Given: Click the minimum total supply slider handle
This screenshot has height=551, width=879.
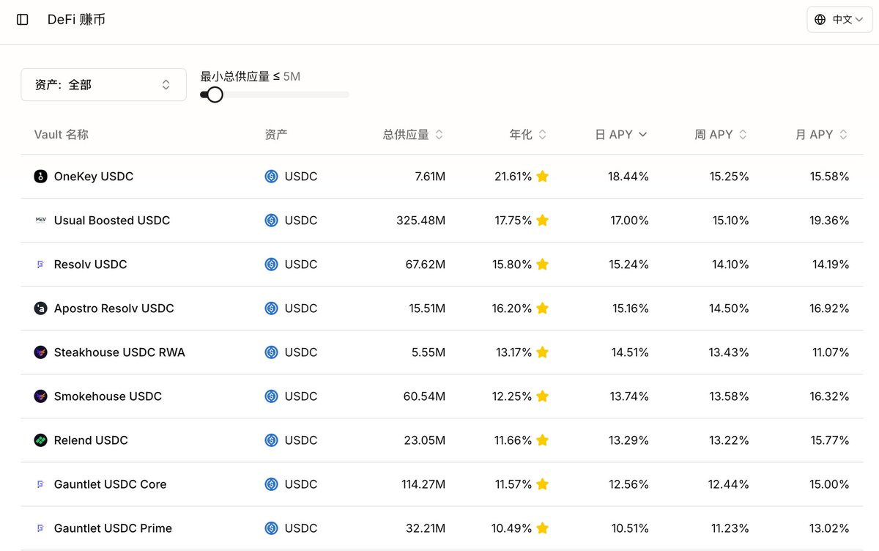Looking at the screenshot, I should 215,95.
